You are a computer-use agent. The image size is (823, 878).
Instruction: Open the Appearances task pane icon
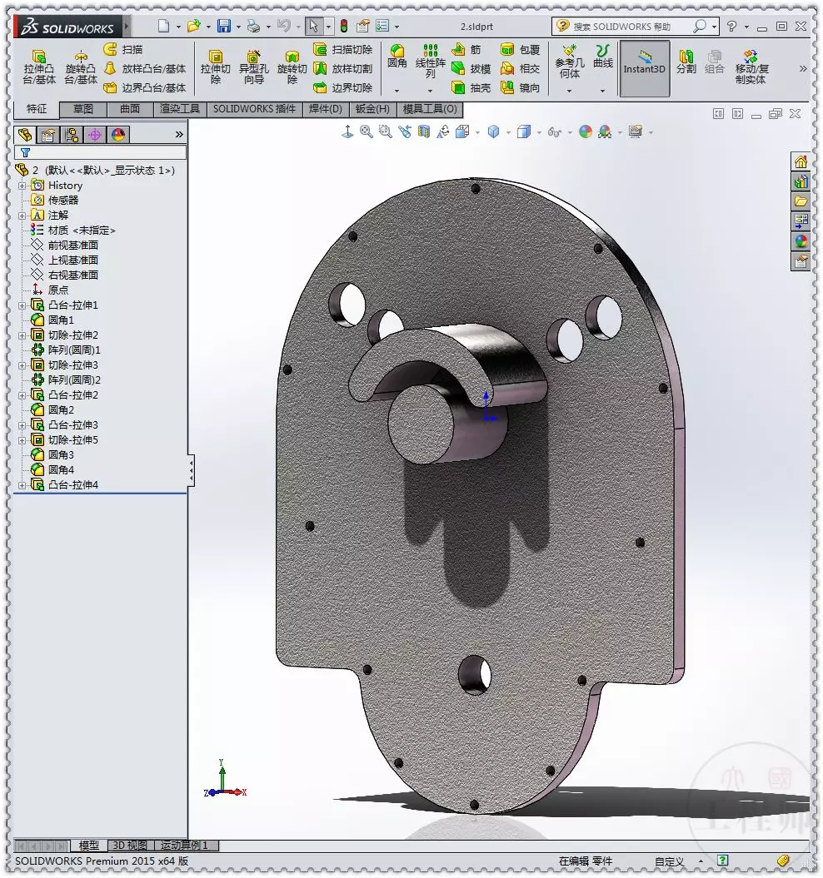[x=801, y=241]
